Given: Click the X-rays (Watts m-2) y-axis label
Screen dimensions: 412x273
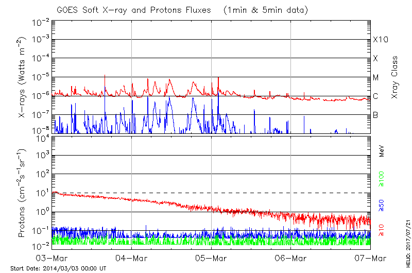Looking at the screenshot, I should (23, 83).
